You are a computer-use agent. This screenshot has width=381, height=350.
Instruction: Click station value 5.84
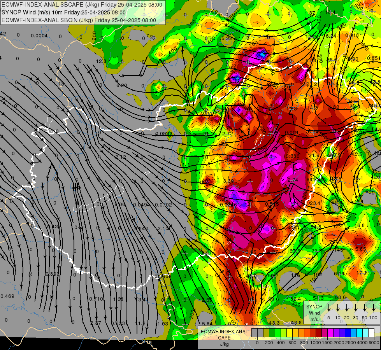[x=207, y=324]
